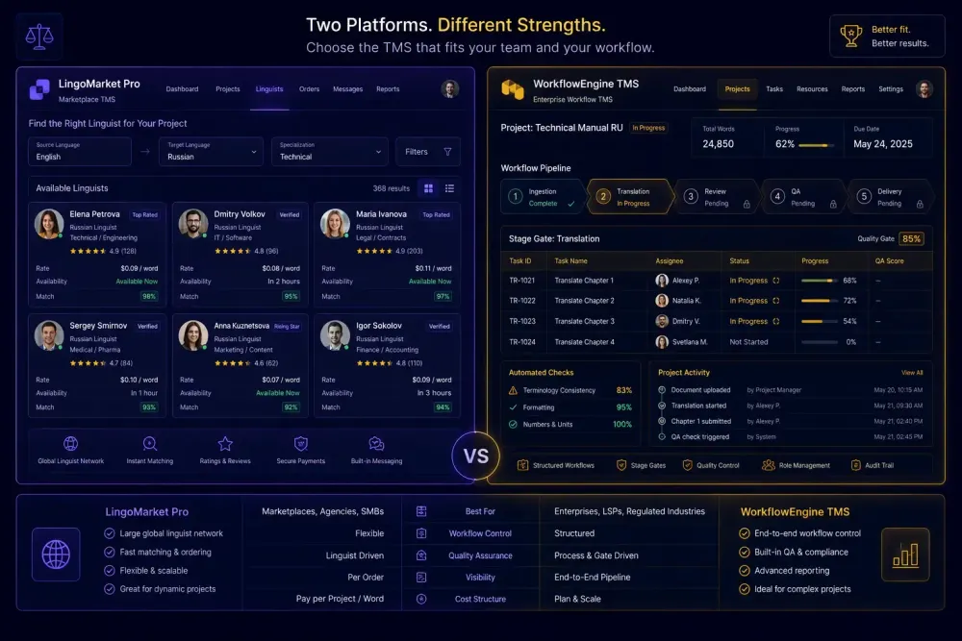Viewport: 962px width, 641px height.
Task: Click the Stage Gates shield icon
Action: (x=621, y=465)
